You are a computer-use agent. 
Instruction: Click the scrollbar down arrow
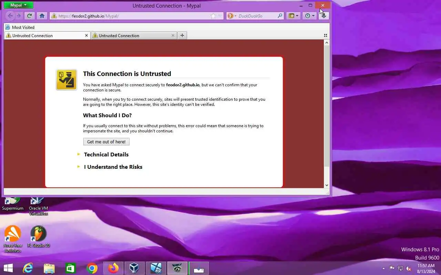pyautogui.click(x=327, y=185)
